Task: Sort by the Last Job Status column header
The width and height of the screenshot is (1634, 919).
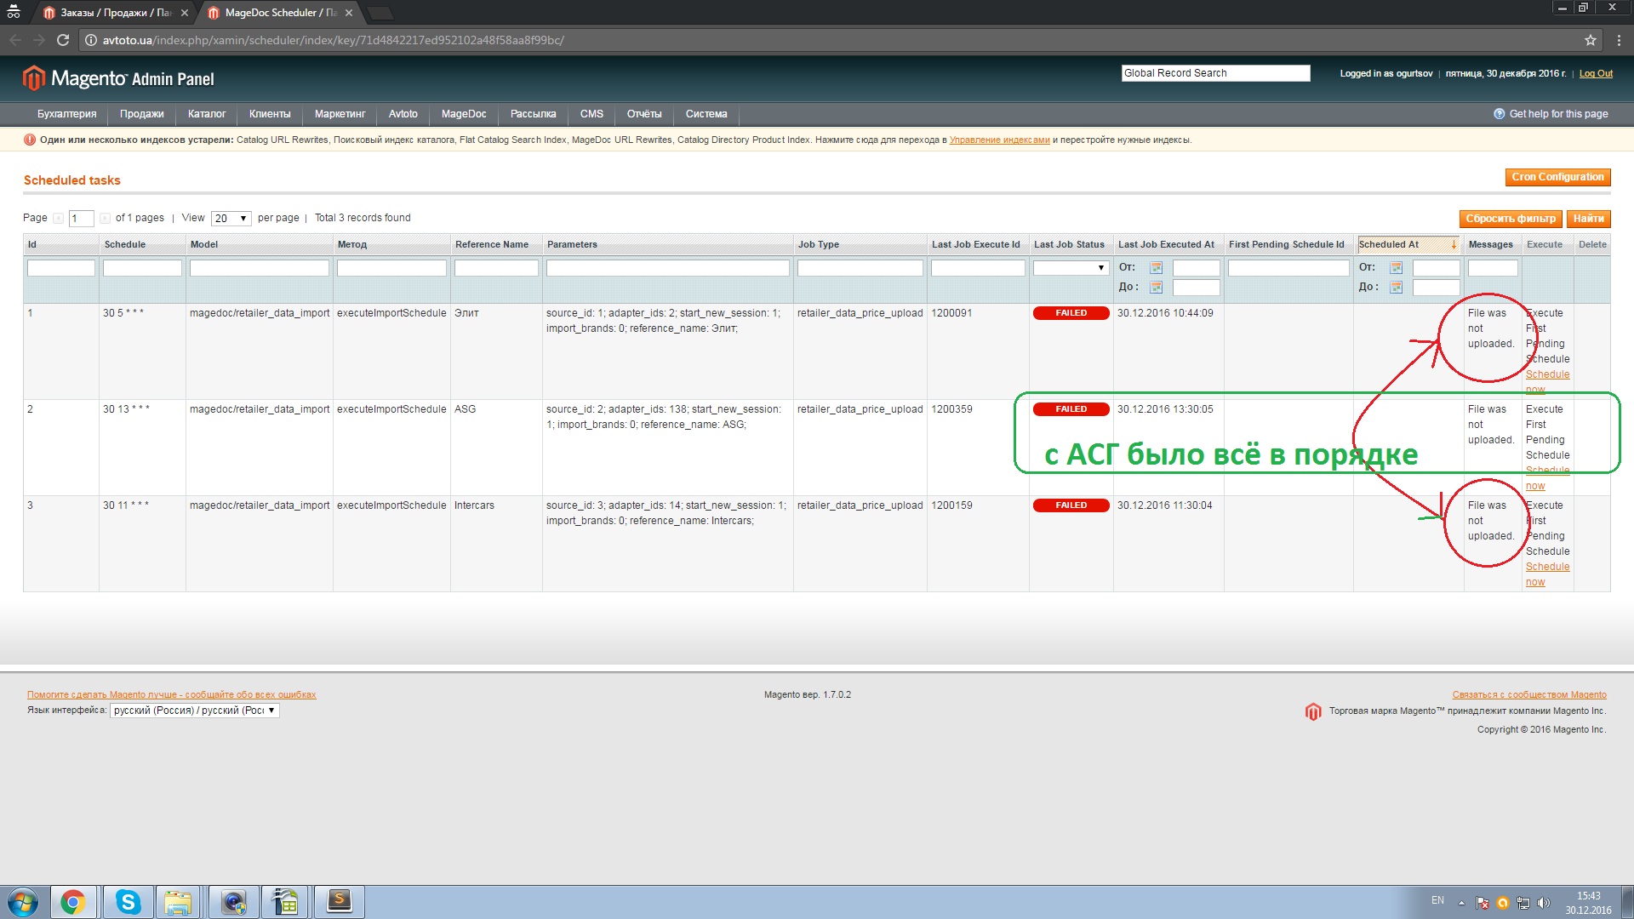Action: point(1069,245)
